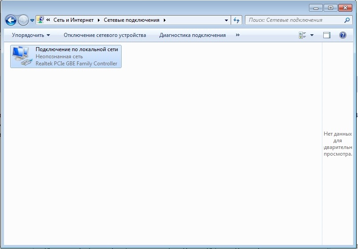
Task: Click Отключение сетевого устройства
Action: tap(105, 35)
